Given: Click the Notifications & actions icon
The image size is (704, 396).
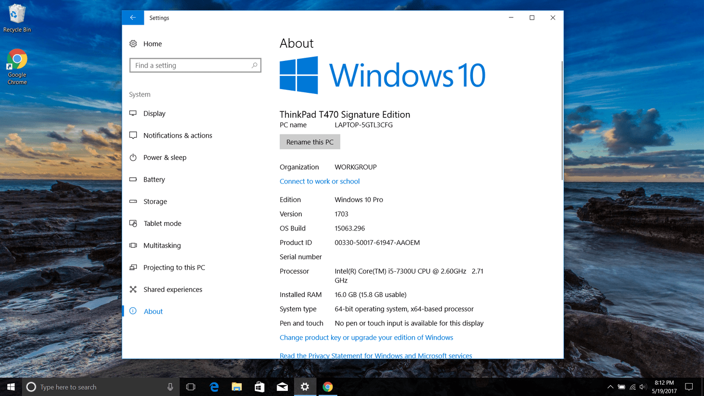Looking at the screenshot, I should pos(133,135).
